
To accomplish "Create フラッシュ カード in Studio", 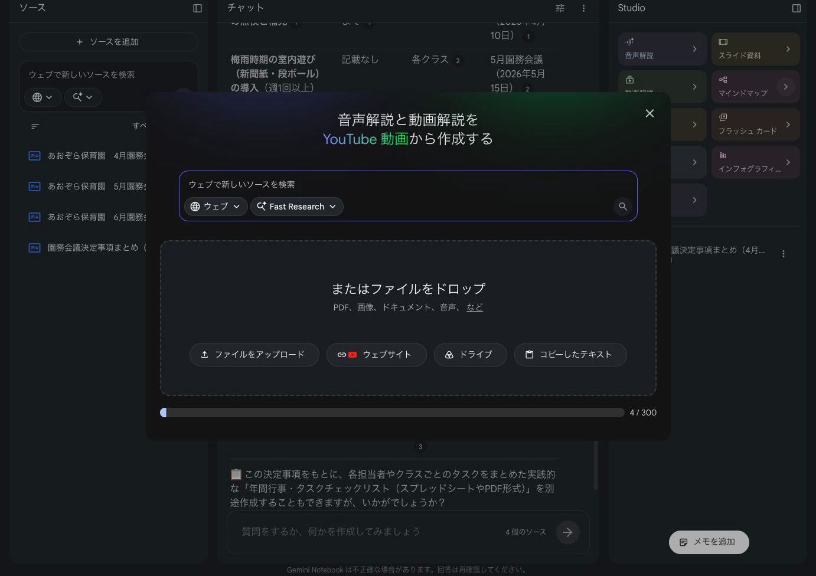I will 755,125.
